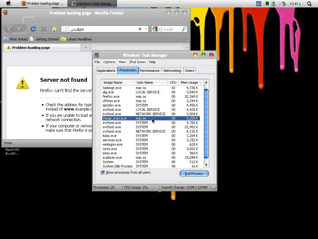Image resolution: width=318 pixels, height=239 pixels.
Task: Click the Apple logo in the top bar
Action: [8, 3]
